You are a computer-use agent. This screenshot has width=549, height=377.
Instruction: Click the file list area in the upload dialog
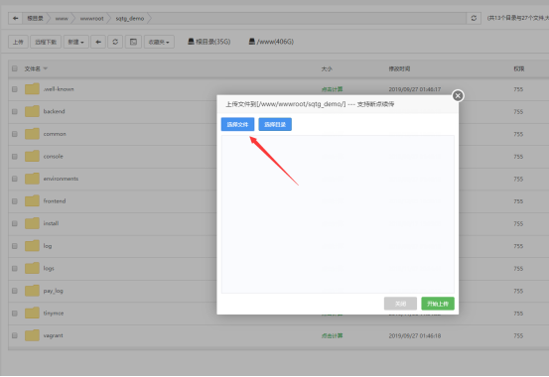click(338, 214)
